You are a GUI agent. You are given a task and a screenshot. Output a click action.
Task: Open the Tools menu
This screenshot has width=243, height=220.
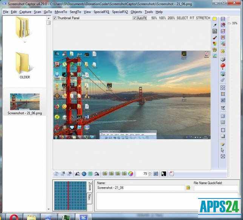click(149, 12)
